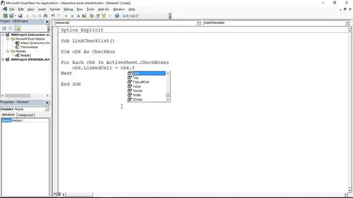This screenshot has height=198, width=353.
Task: Open the LinkChecklist procedure dropdown
Action: [347, 23]
